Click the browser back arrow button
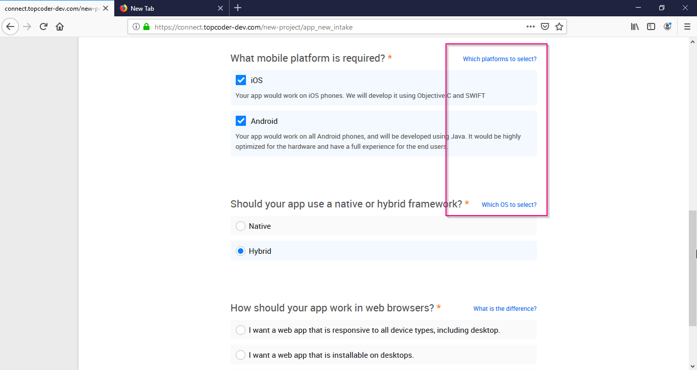This screenshot has height=370, width=697. [x=10, y=27]
